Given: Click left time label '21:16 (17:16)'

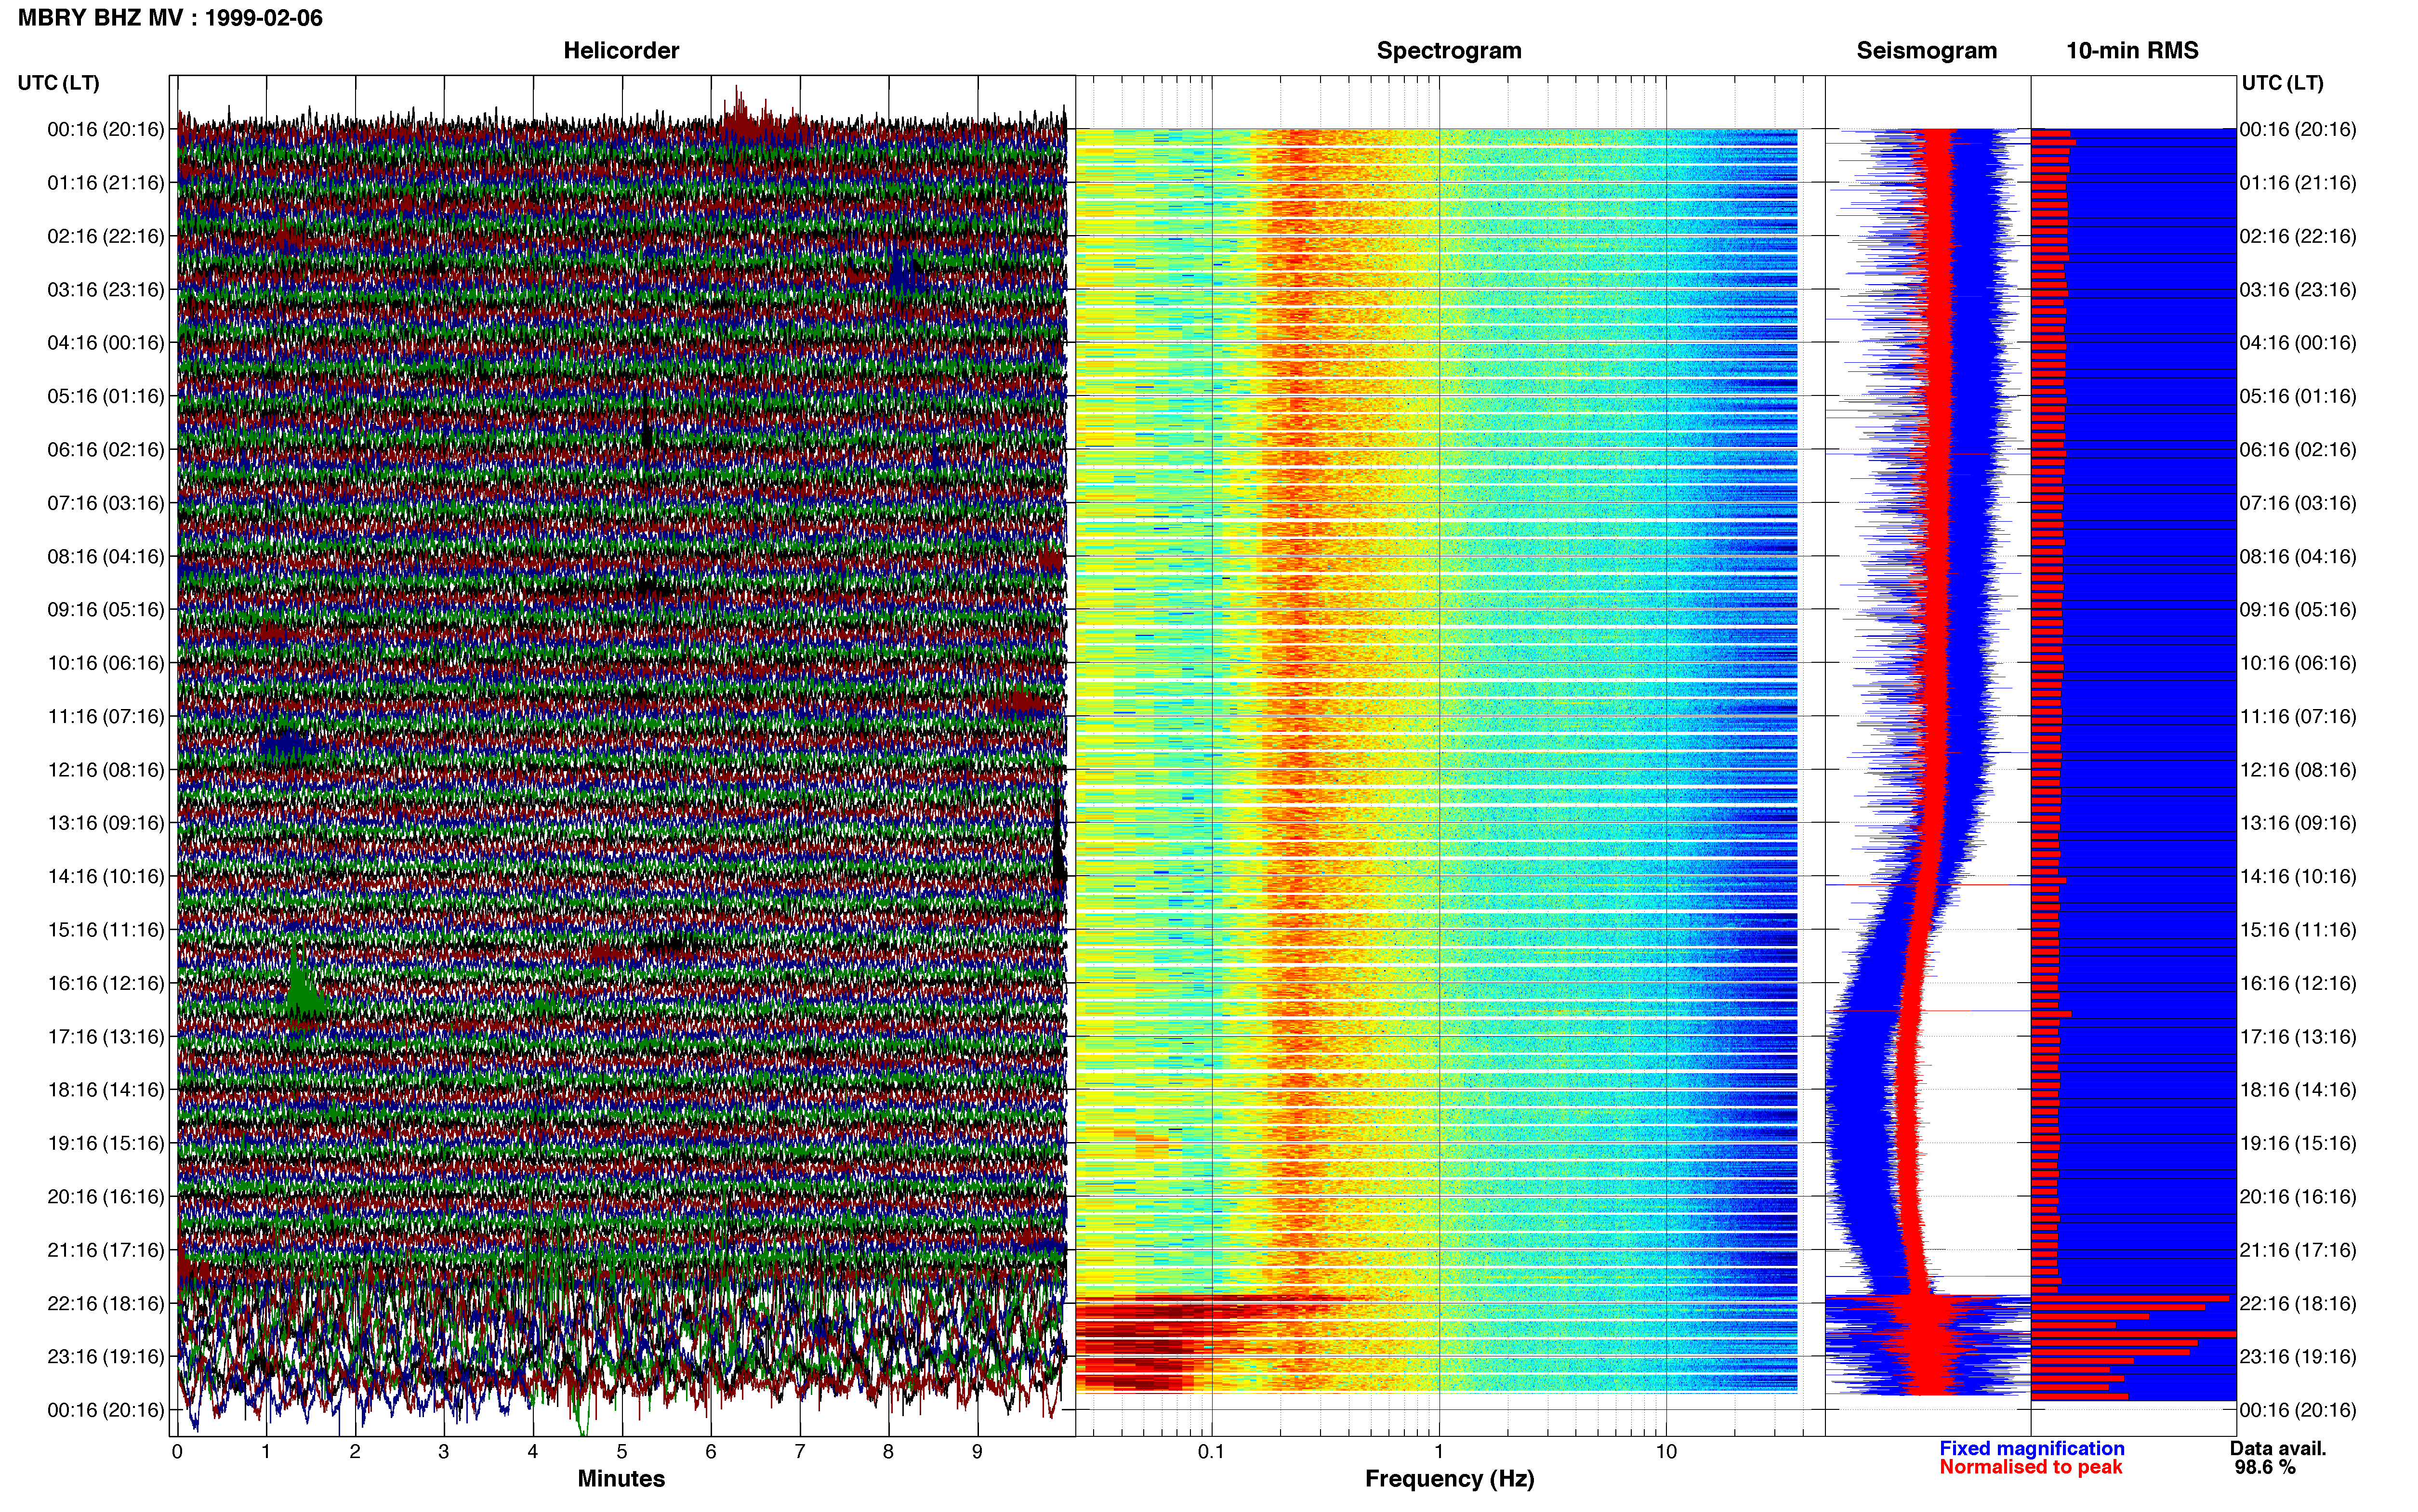Looking at the screenshot, I should point(106,1250).
